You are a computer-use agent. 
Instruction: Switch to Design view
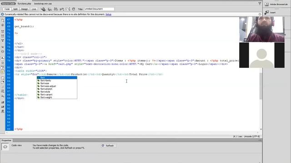point(24,9)
